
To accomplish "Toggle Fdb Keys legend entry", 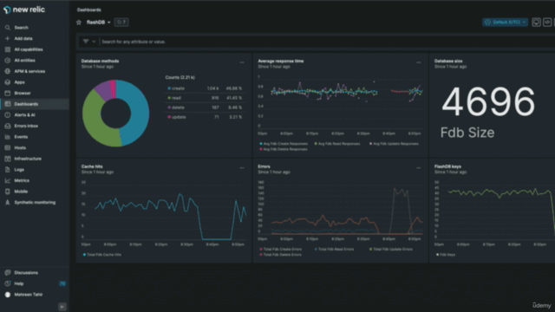I will point(446,255).
